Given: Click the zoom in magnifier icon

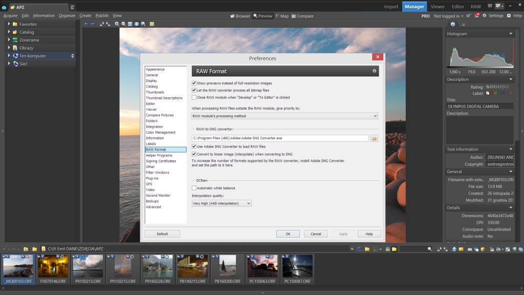Looking at the screenshot, I should pyautogui.click(x=117, y=24).
